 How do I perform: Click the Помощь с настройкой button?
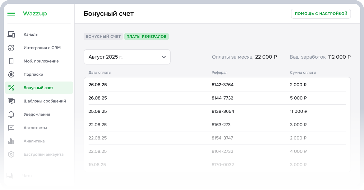coord(321,13)
